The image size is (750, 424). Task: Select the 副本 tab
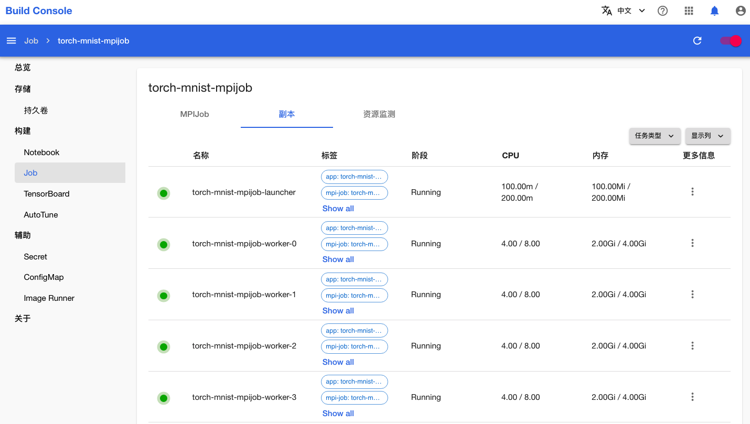tap(287, 114)
